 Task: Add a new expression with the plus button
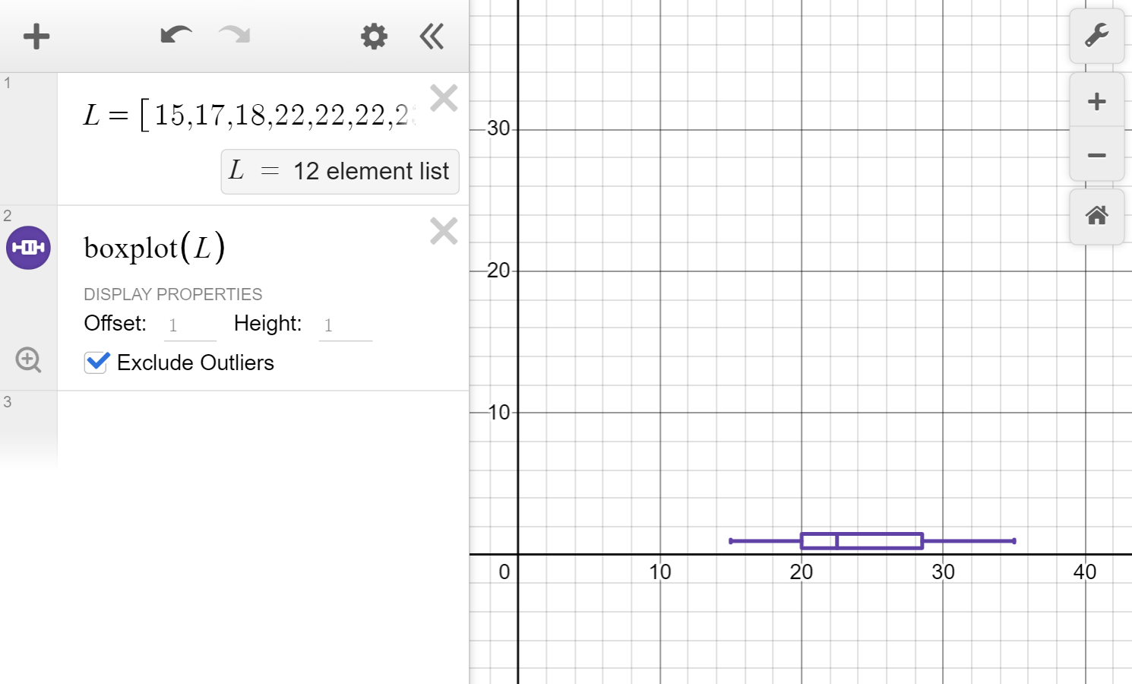click(x=36, y=36)
